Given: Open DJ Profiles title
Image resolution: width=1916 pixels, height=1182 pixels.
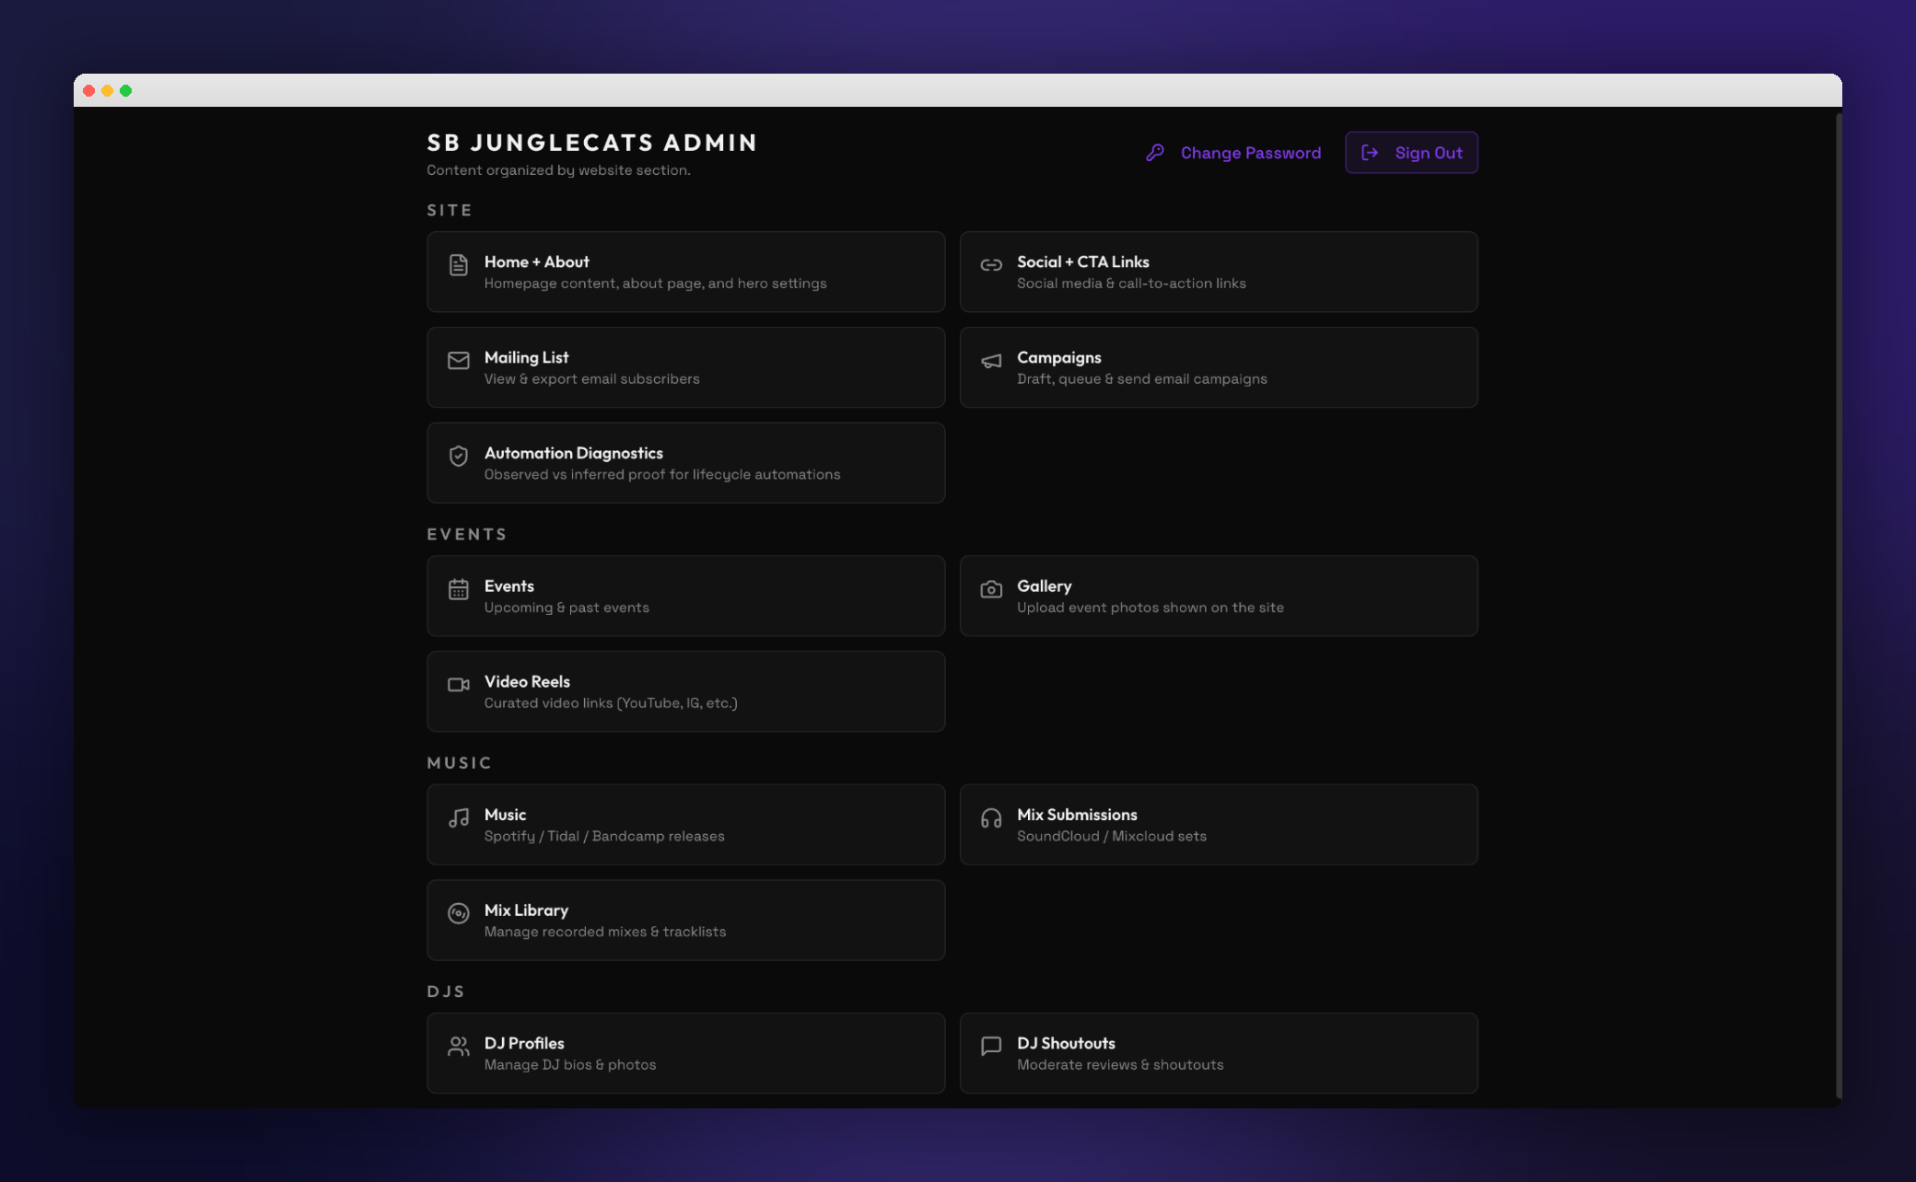Looking at the screenshot, I should point(523,1043).
